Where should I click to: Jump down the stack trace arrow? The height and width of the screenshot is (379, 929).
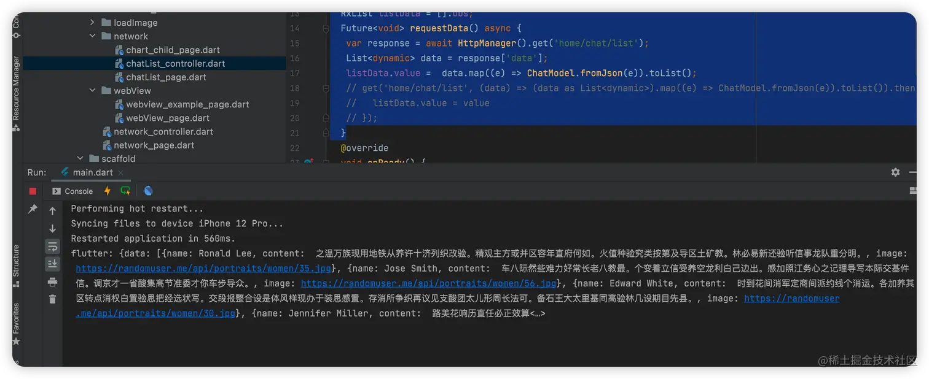[52, 228]
